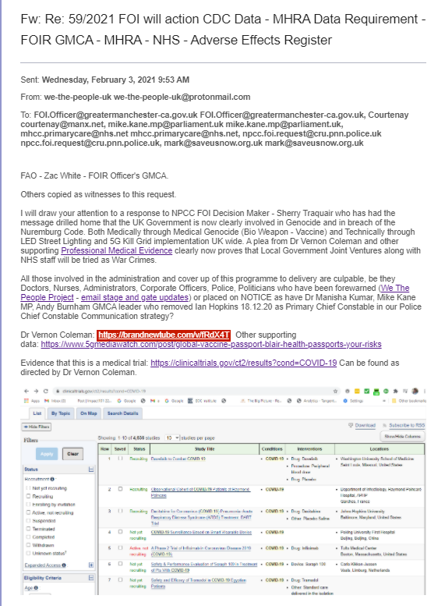
Task: Open the highlighted brandnewtube.com link
Action: coord(164,335)
